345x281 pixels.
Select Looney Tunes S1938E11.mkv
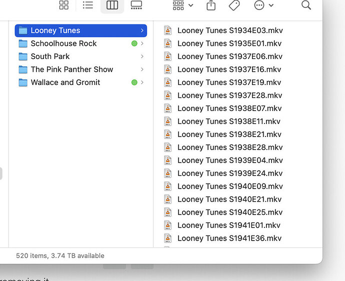tap(222, 121)
